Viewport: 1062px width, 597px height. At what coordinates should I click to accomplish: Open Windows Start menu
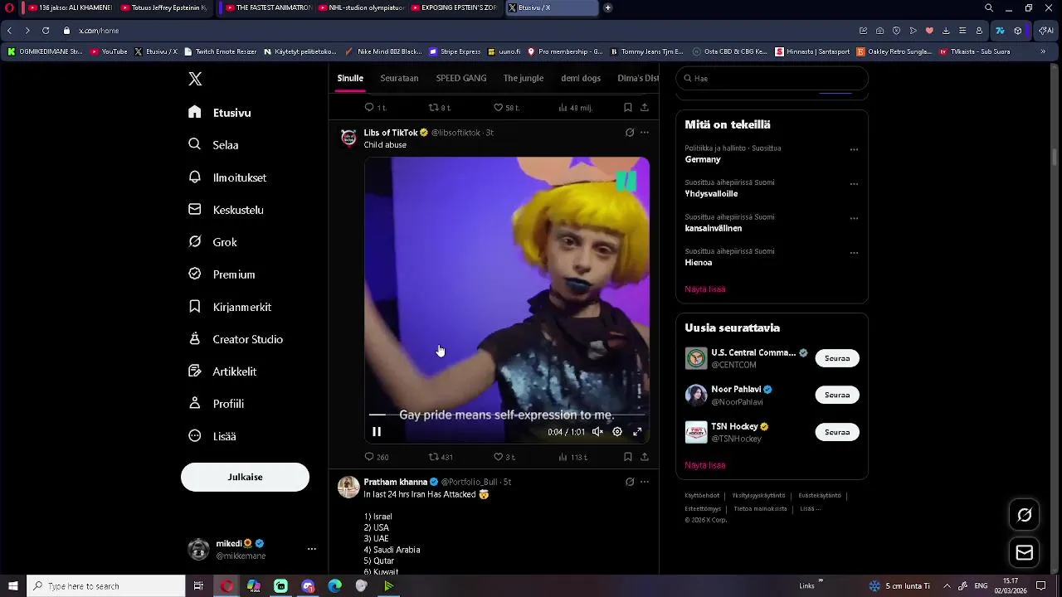(12, 586)
